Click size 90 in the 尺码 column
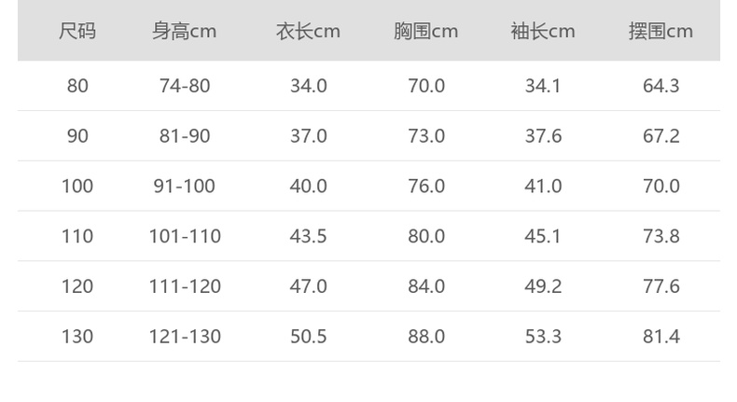Image resolution: width=737 pixels, height=402 pixels. pyautogui.click(x=77, y=136)
